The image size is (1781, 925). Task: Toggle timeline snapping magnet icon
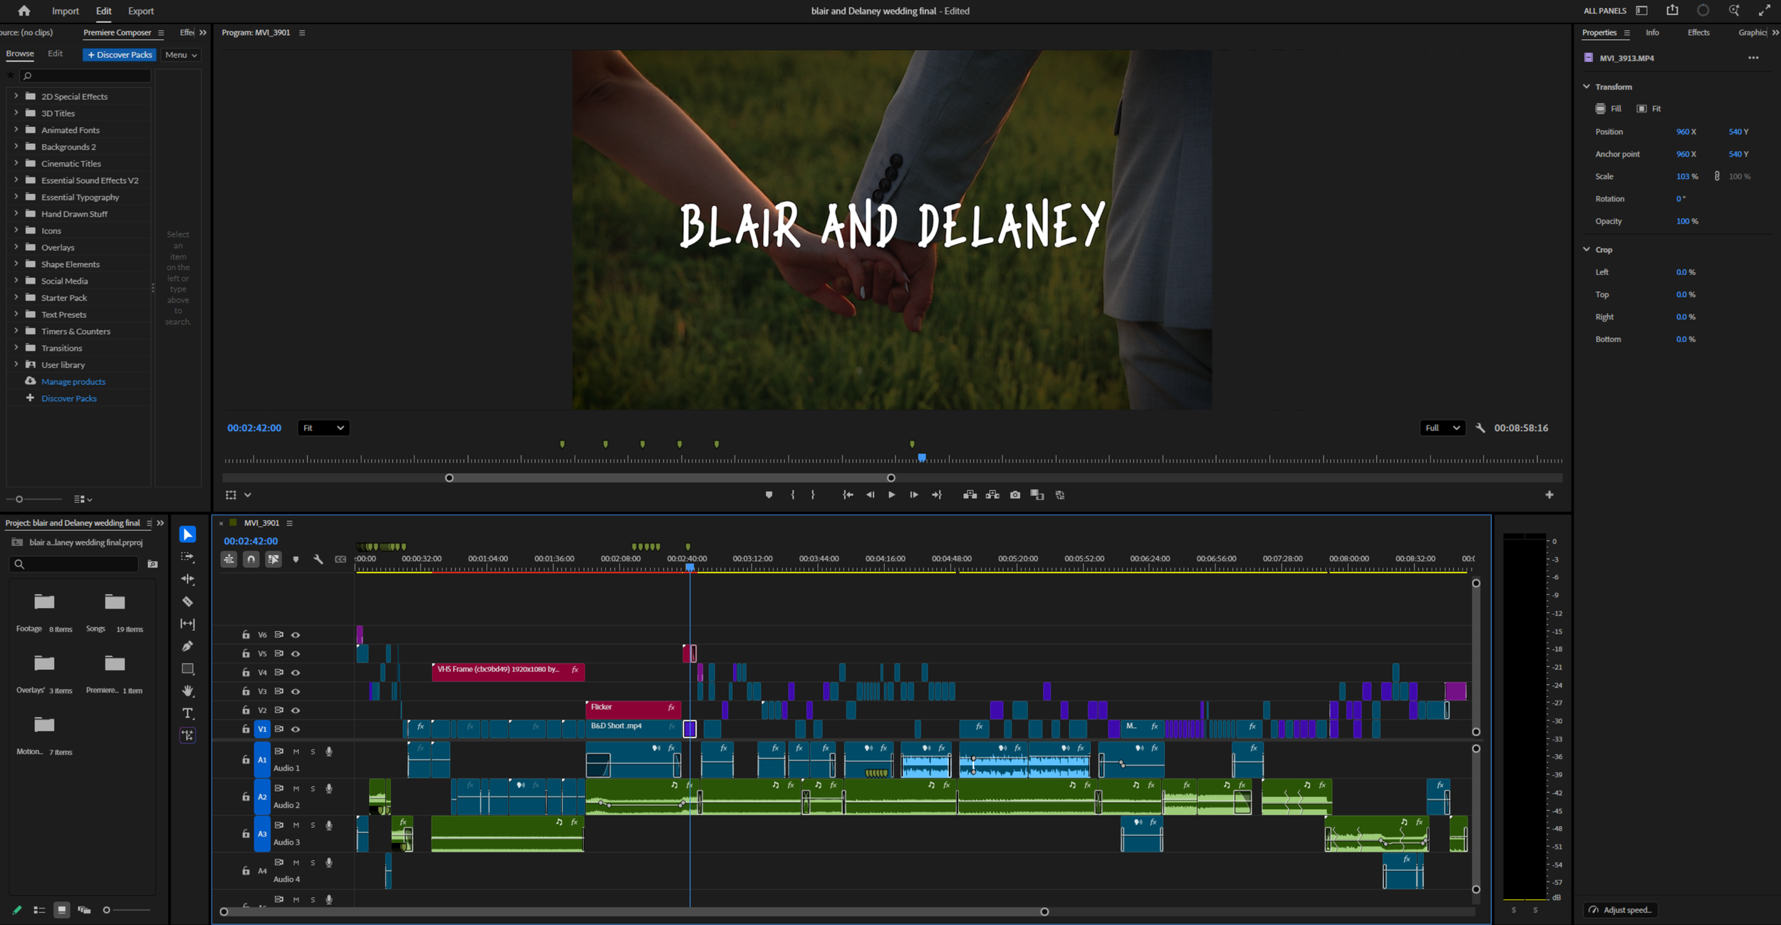pos(251,559)
